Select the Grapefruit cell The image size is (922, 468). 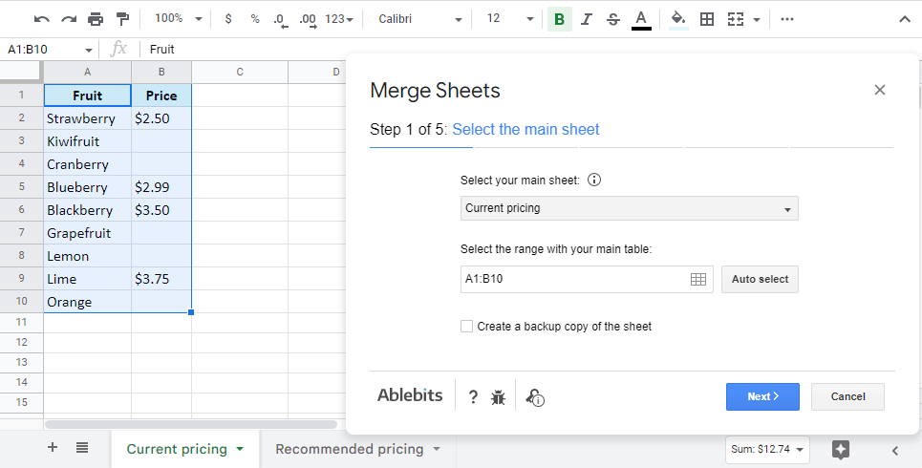click(x=88, y=233)
